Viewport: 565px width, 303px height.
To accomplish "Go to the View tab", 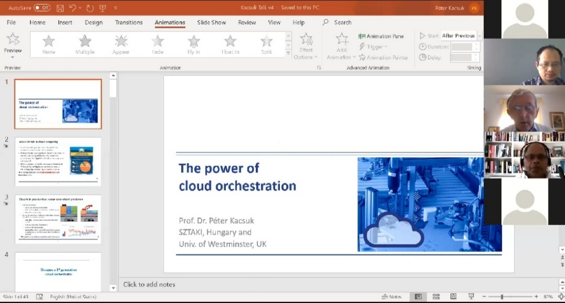I will tap(274, 22).
